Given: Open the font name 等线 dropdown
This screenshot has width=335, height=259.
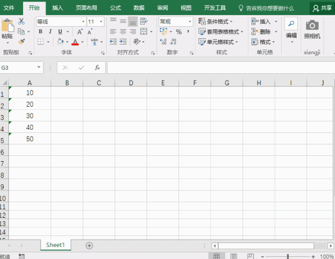Looking at the screenshot, I should pos(83,21).
